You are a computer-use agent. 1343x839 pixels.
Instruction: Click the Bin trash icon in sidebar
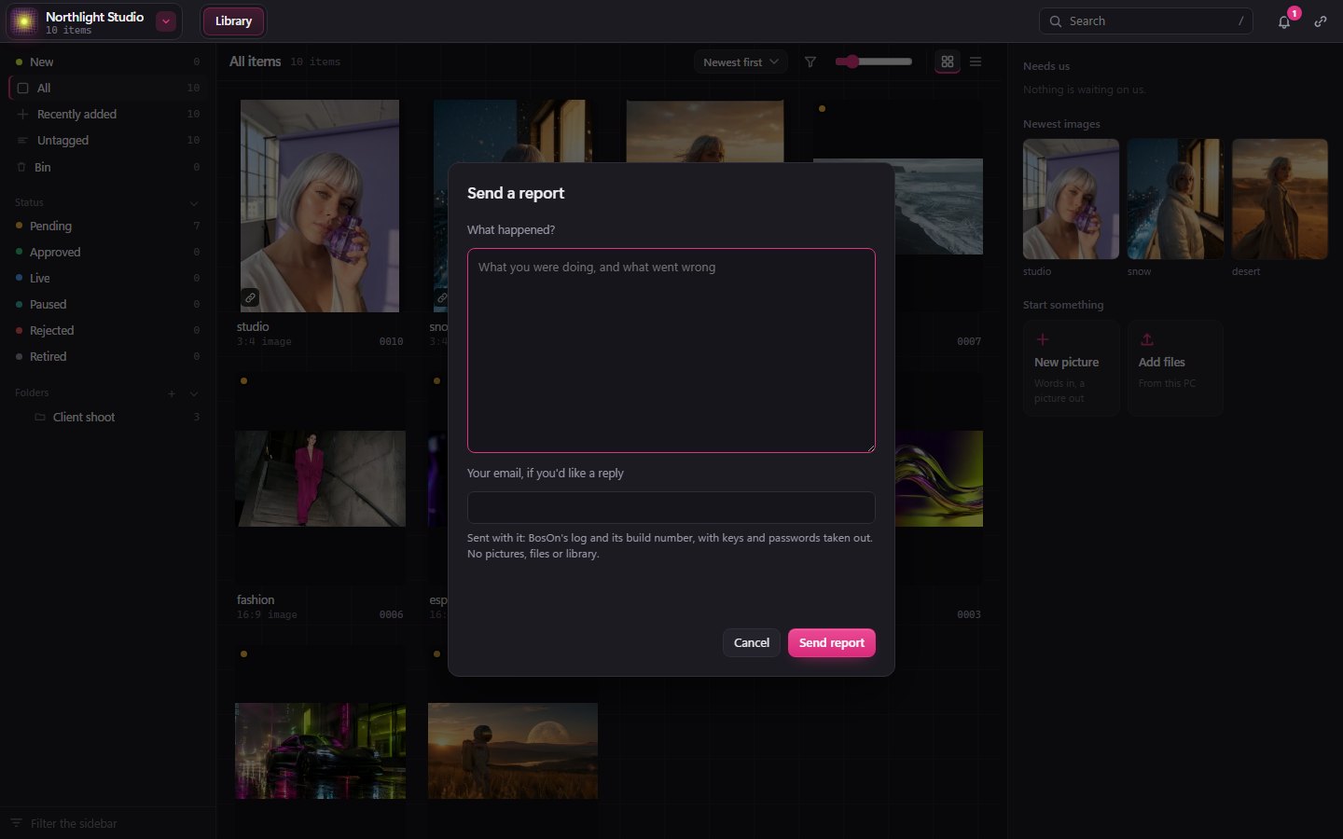pos(22,167)
